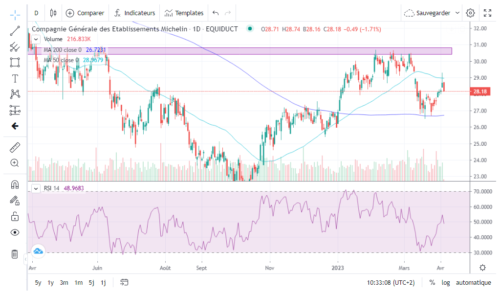Open the Templates menu
The image size is (500, 295).
pos(184,13)
